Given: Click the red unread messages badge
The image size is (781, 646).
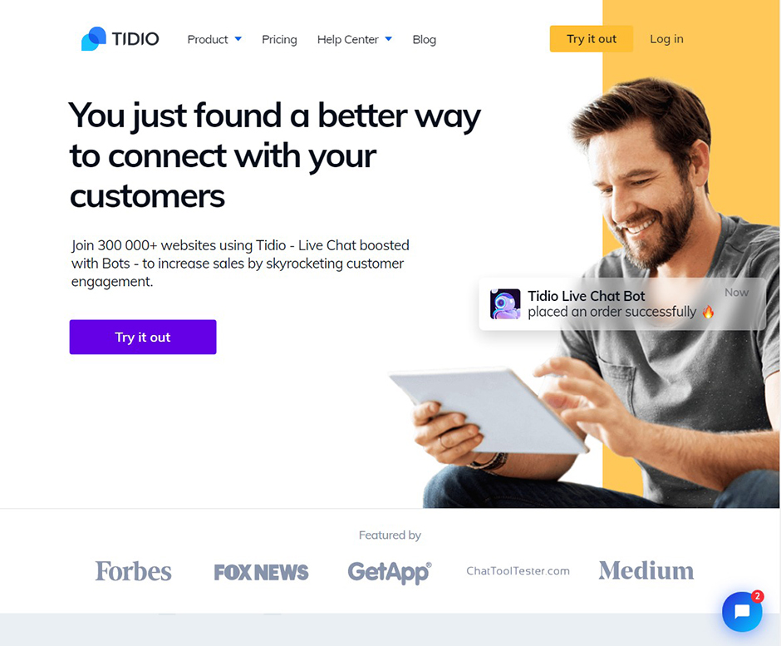Looking at the screenshot, I should coord(757,596).
